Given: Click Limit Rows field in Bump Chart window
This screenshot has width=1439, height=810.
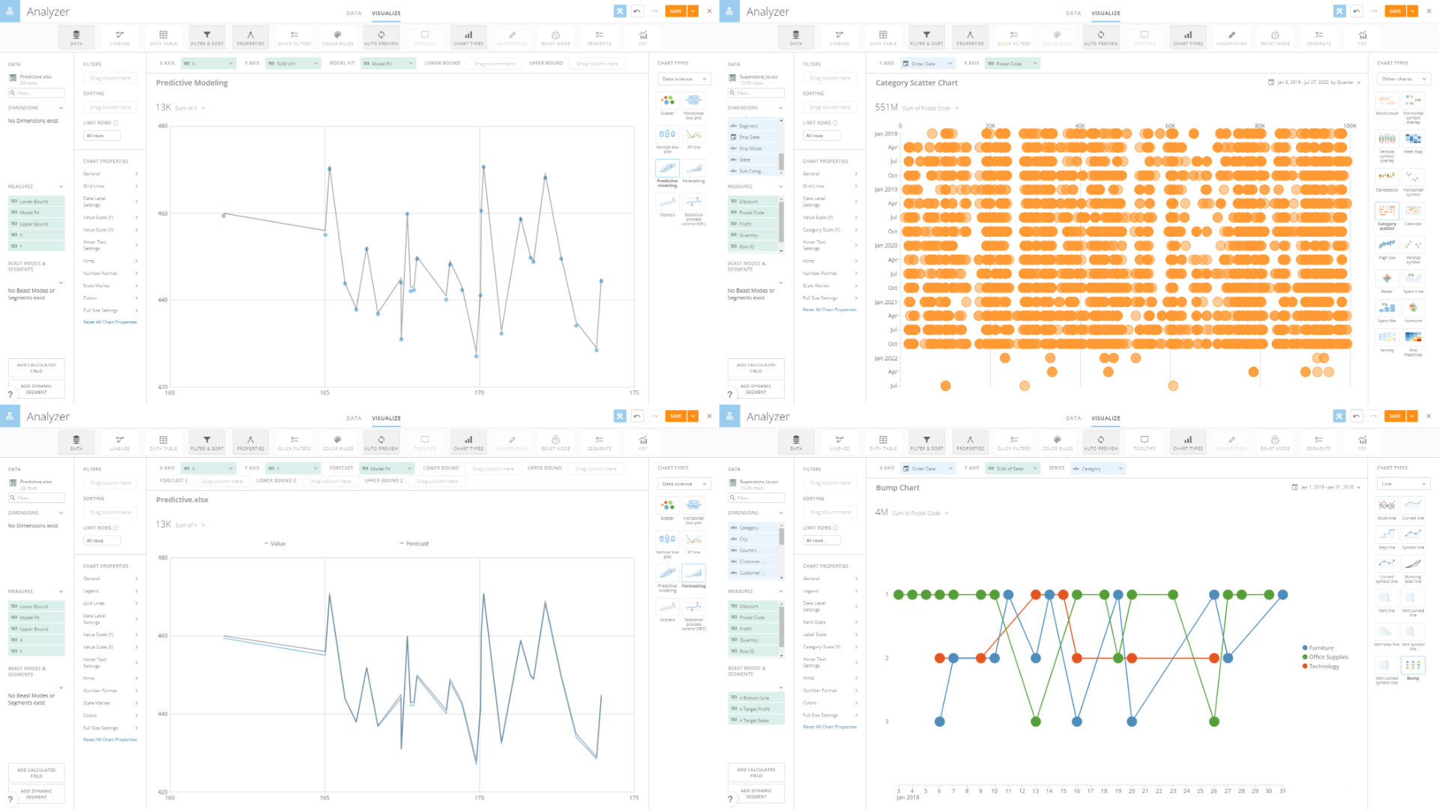Looking at the screenshot, I should [x=821, y=540].
